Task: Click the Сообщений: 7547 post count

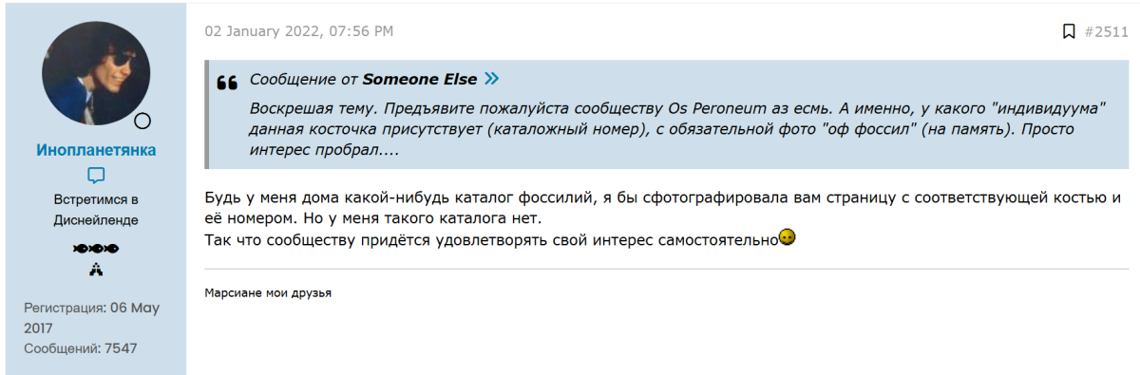Action: [81, 348]
